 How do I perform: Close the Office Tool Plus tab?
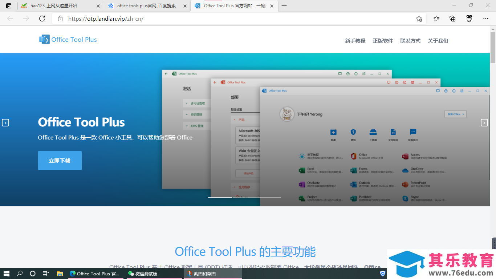pos(272,6)
